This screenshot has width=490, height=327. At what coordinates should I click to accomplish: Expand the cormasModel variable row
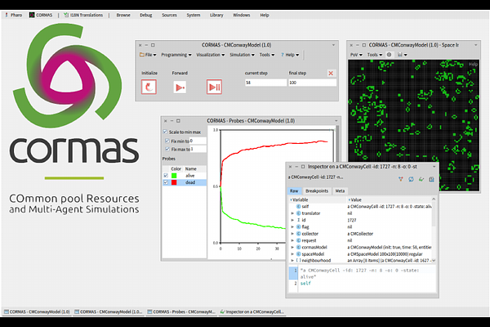[x=292, y=247]
